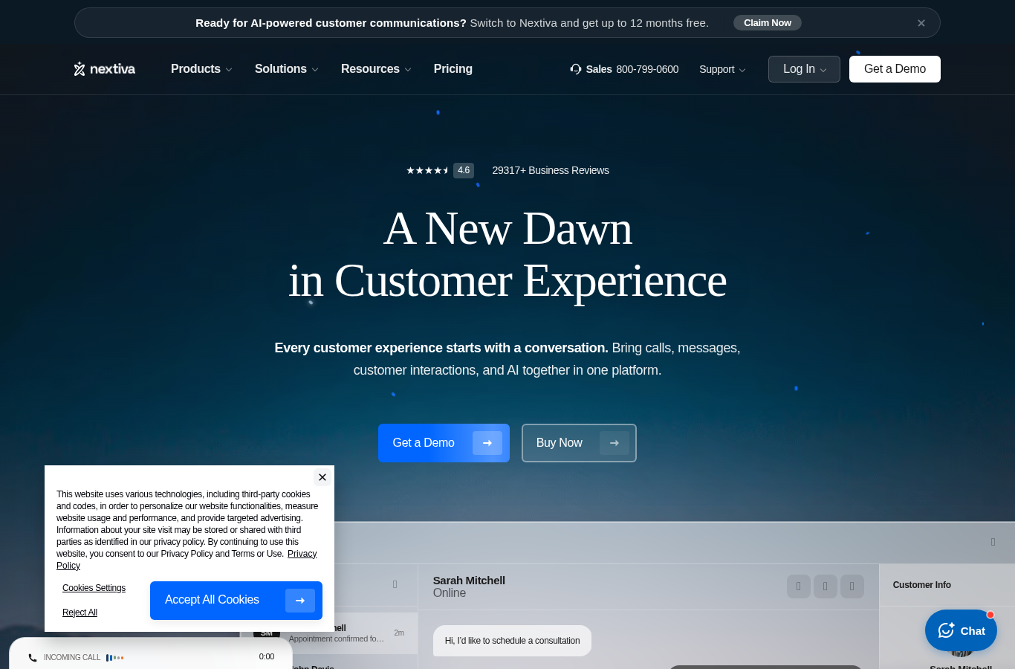Click Reject All cookies
The height and width of the screenshot is (669, 1015).
click(x=80, y=613)
